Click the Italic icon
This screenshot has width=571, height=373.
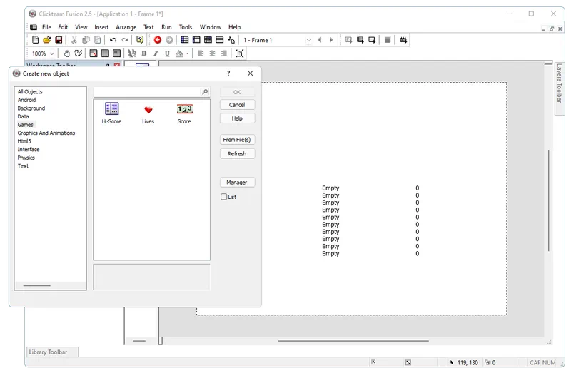tap(156, 53)
